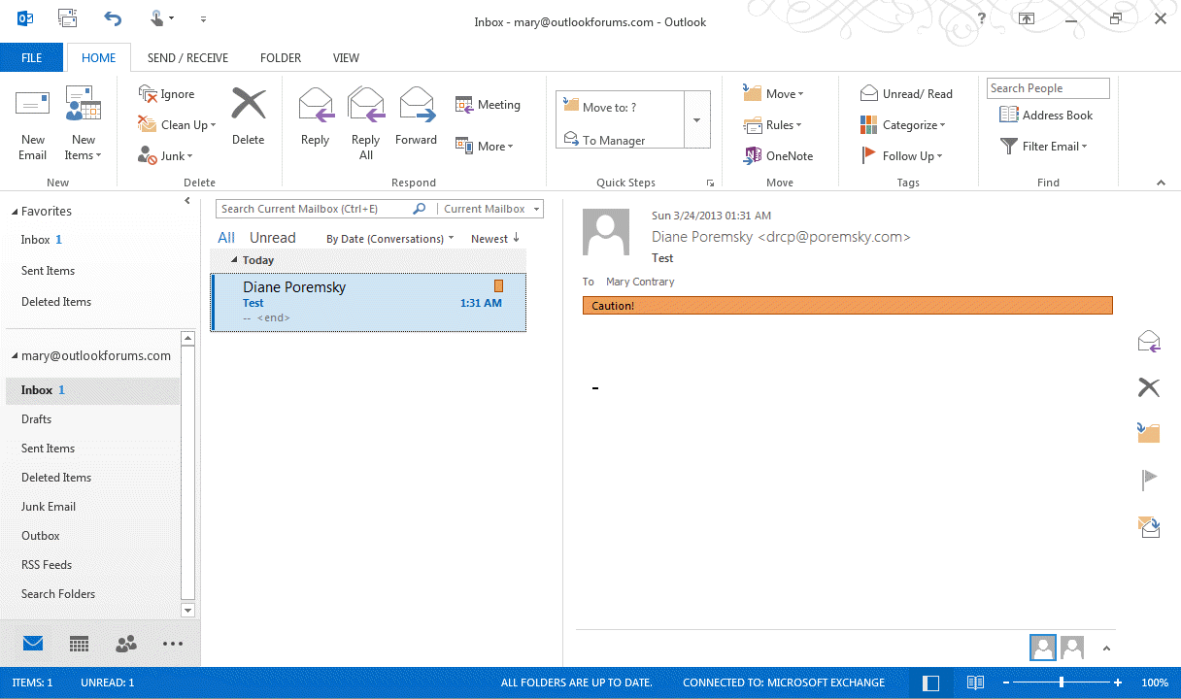Click the zoom in plus button
The image size is (1181, 699).
[1118, 682]
